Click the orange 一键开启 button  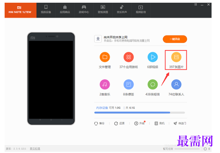175,39
